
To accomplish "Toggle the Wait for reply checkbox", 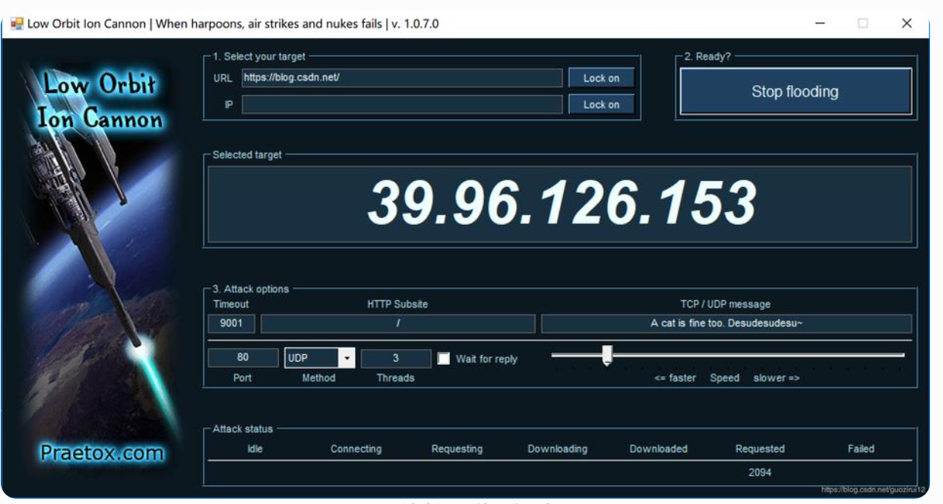I will pyautogui.click(x=444, y=359).
